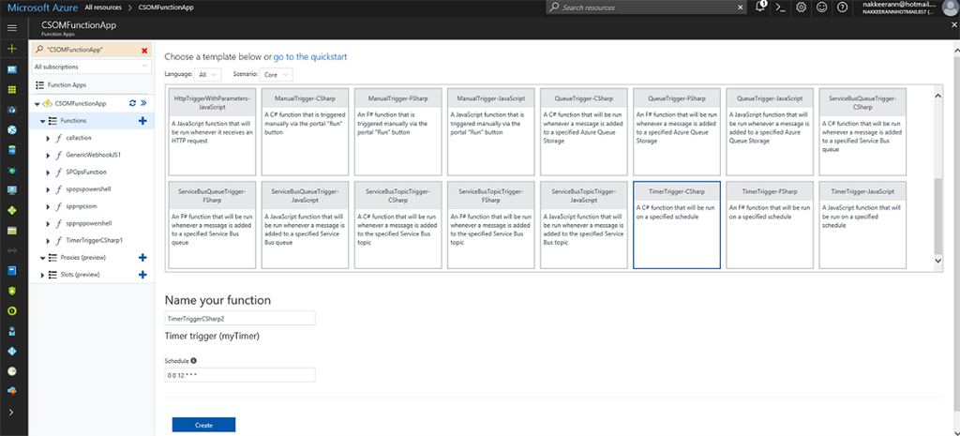Click the function name input field
The height and width of the screenshot is (436, 960).
coord(240,319)
